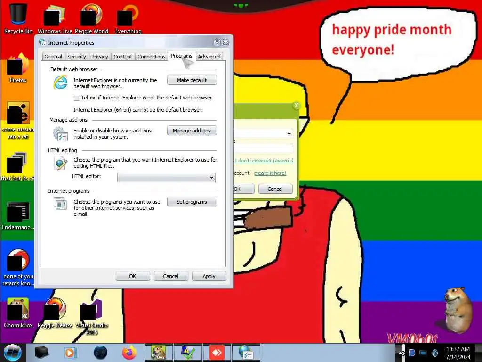Screen dimensions: 482x362
Task: Switch to the General tab
Action: [x=53, y=57]
